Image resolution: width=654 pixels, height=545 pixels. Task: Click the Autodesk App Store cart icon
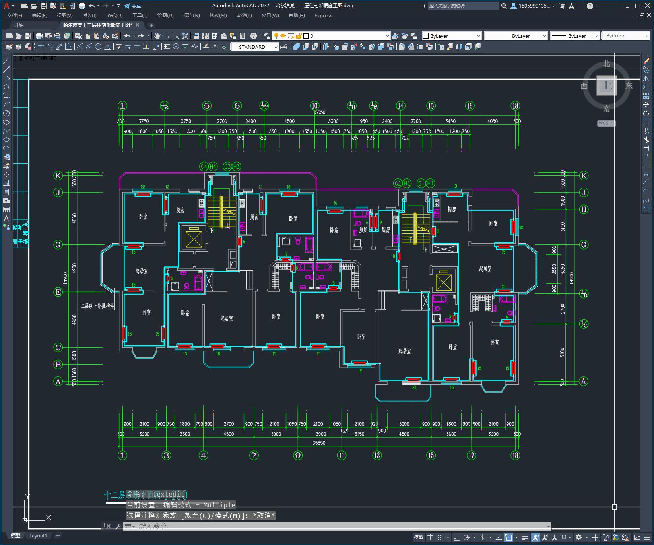point(562,6)
